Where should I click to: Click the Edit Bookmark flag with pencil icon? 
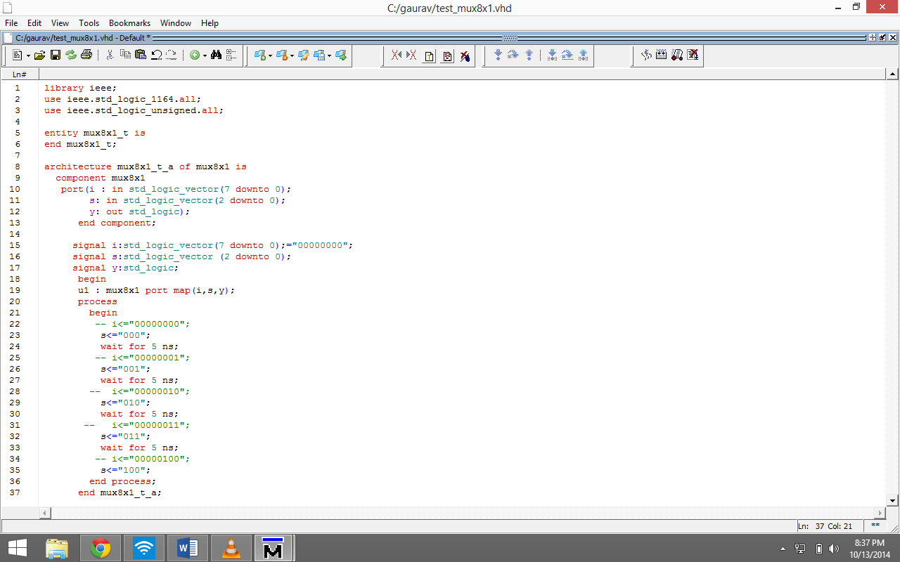(304, 55)
